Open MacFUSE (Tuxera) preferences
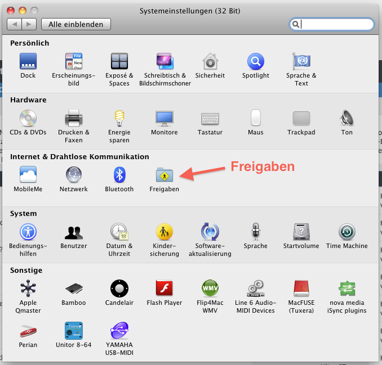The image size is (382, 365). tap(301, 288)
